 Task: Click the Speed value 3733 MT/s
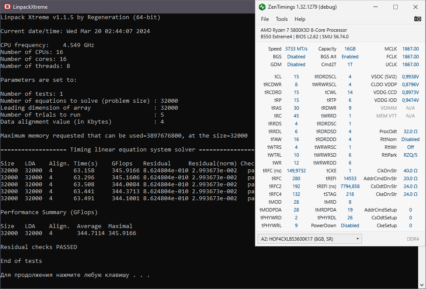[x=296, y=49]
